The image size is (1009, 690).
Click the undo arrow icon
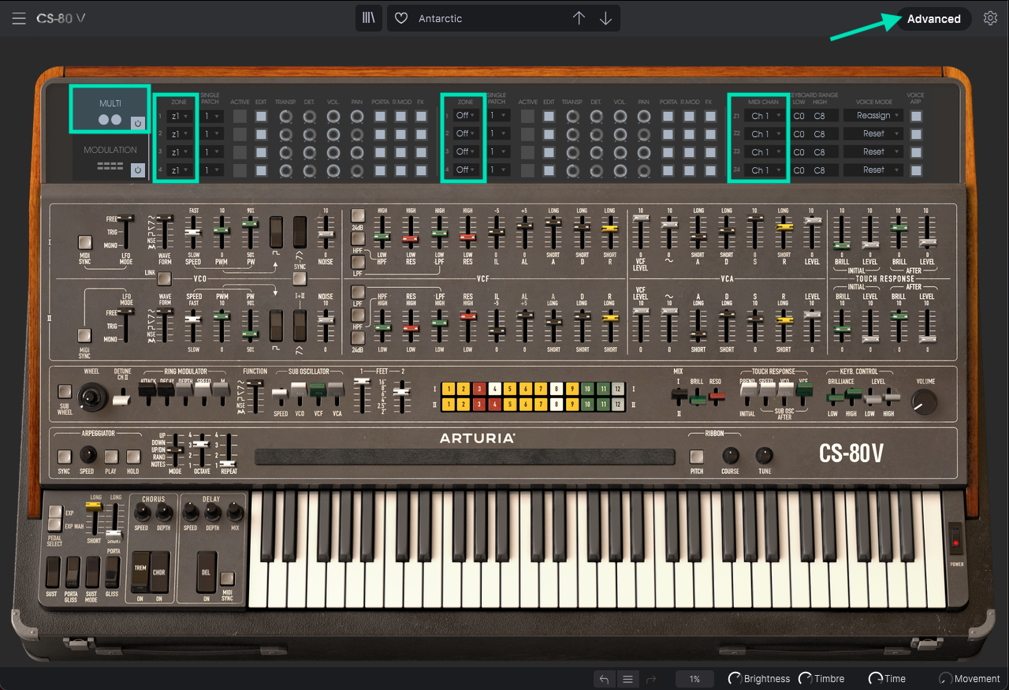[604, 678]
